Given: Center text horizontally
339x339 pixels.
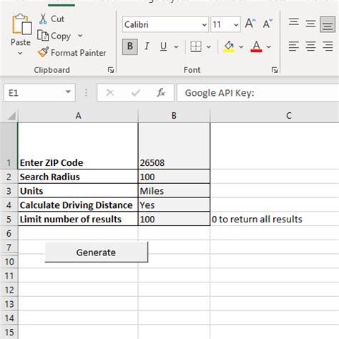Looking at the screenshot, I should click(x=310, y=46).
